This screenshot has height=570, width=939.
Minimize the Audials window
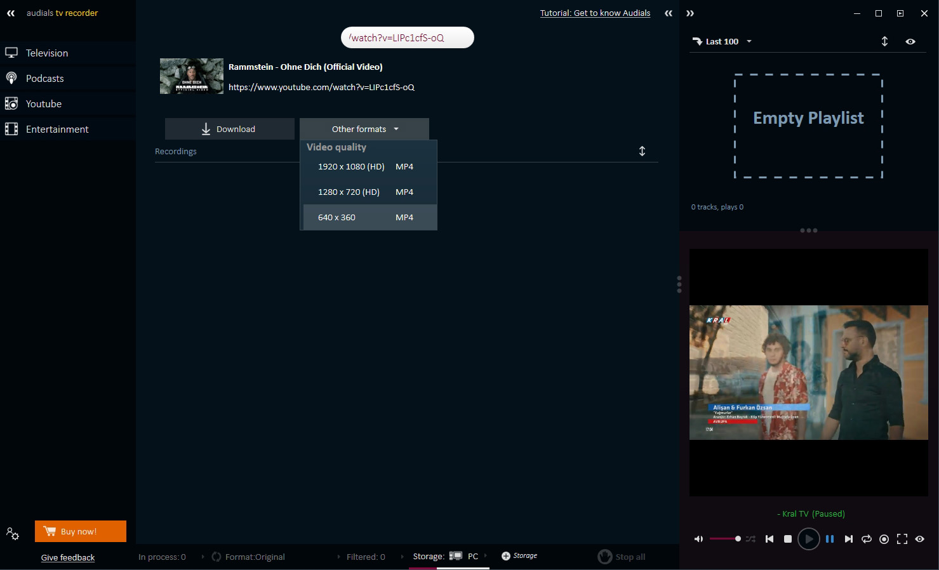857,13
